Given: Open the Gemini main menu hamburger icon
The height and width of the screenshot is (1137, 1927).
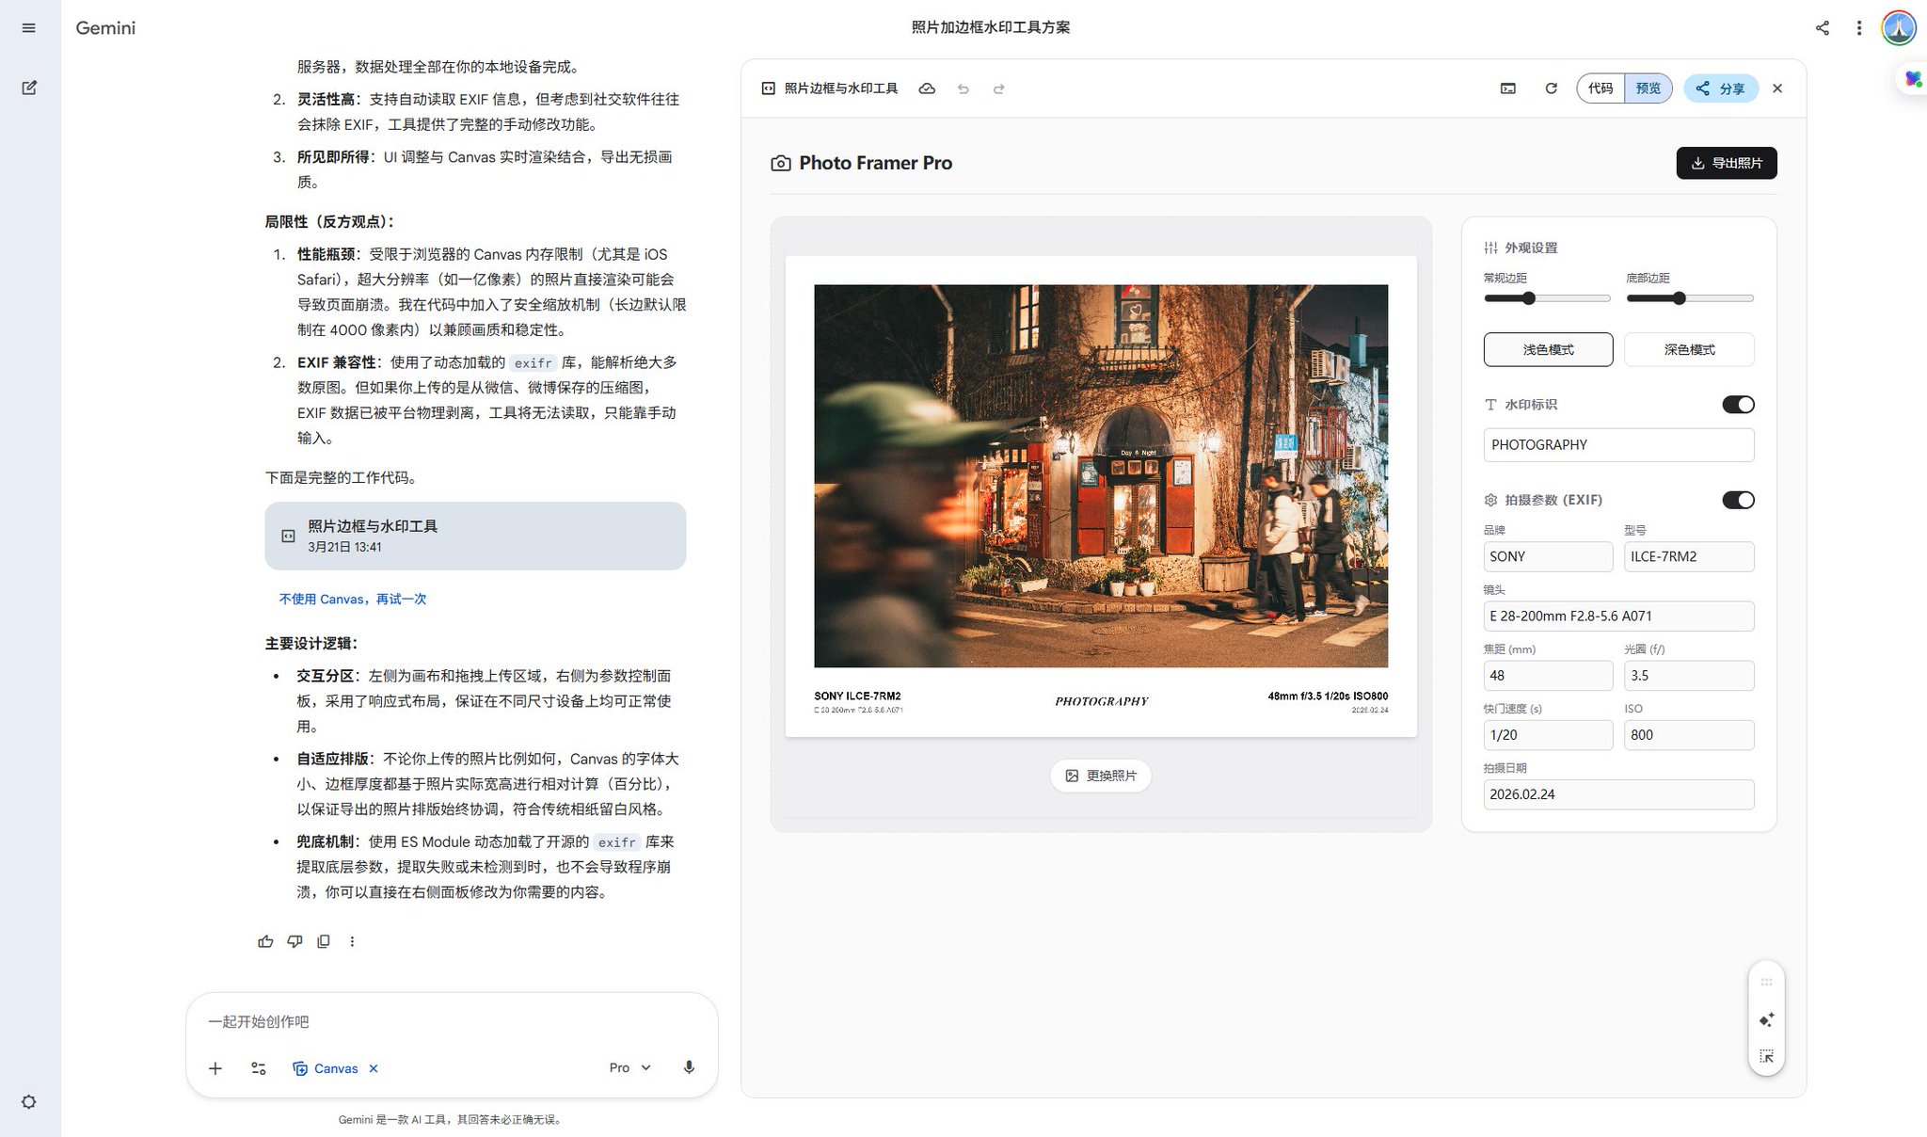Looking at the screenshot, I should tap(29, 28).
